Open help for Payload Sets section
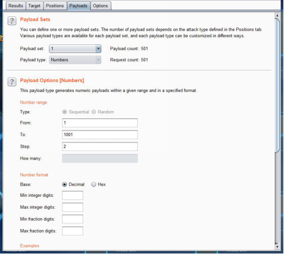Image resolution: width=287 pixels, height=254 pixels. coord(12,21)
